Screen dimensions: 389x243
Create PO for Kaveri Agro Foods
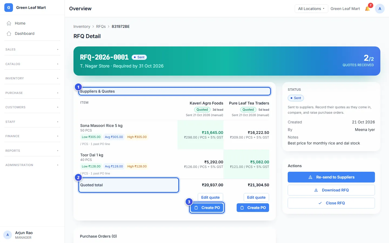(x=207, y=208)
